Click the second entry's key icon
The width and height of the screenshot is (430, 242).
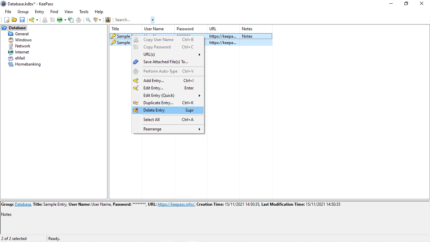pos(114,43)
